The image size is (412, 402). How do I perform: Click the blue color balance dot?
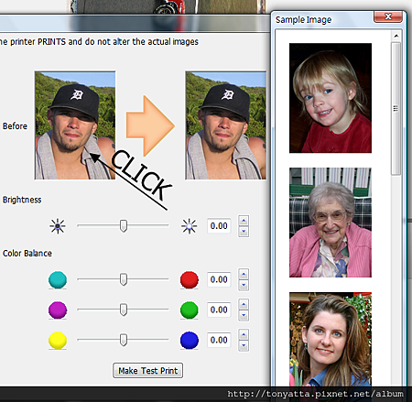190,340
